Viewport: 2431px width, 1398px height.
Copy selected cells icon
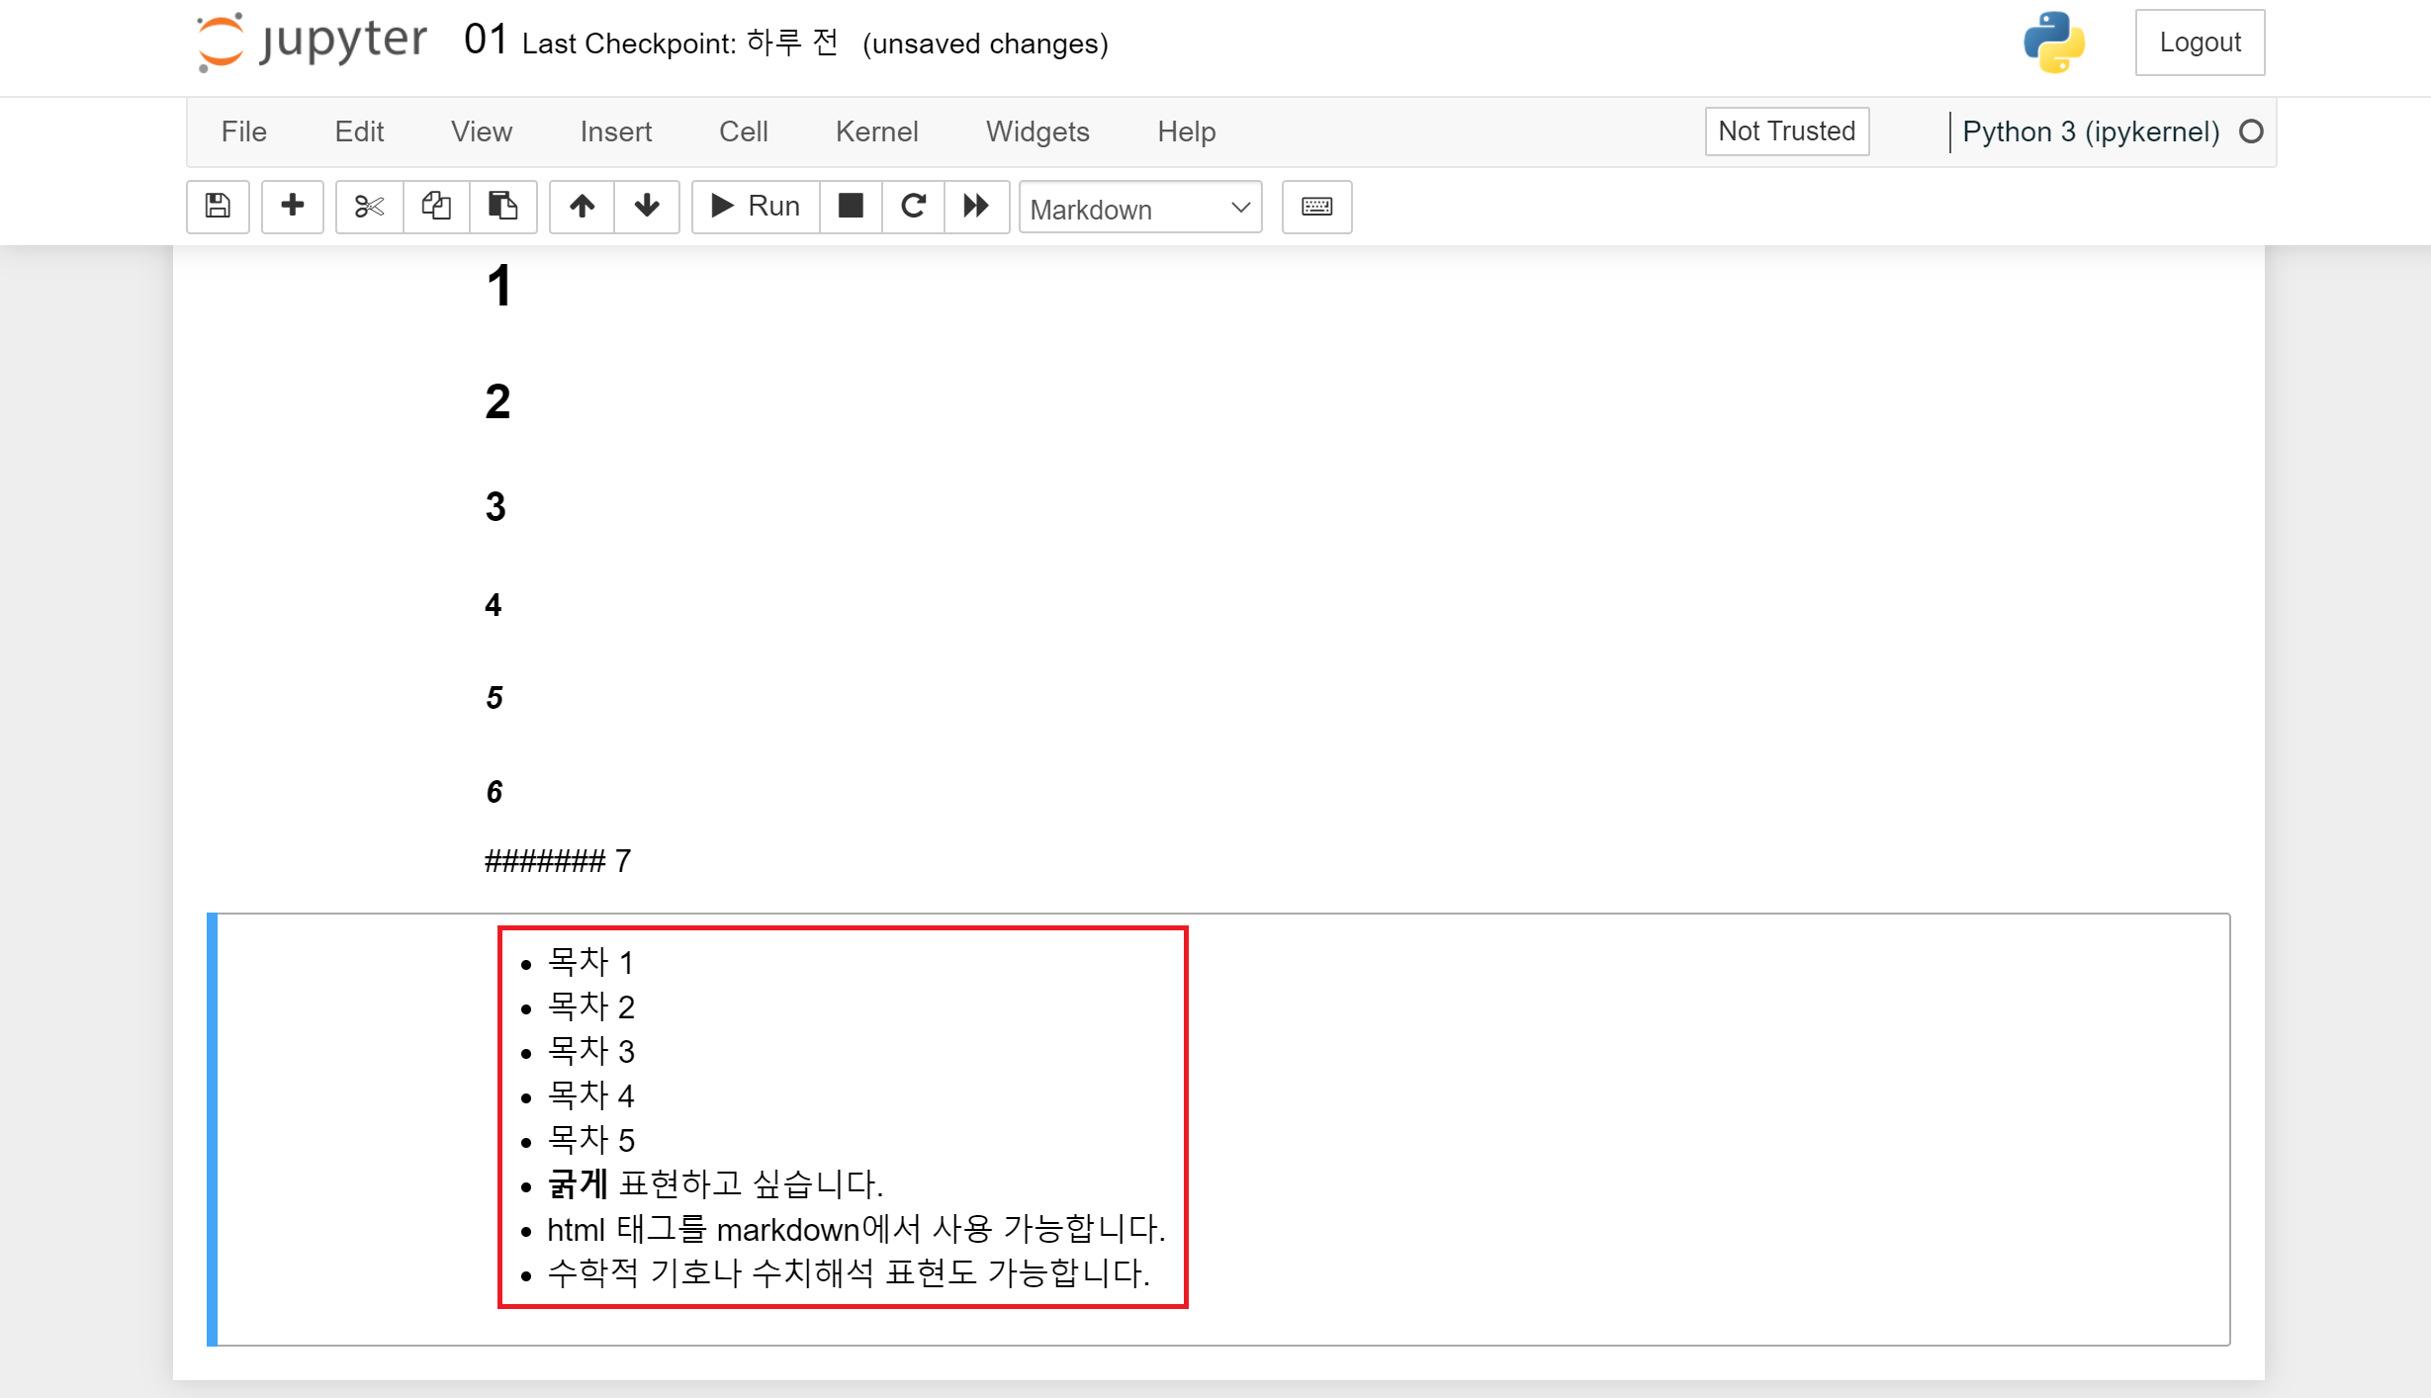436,206
